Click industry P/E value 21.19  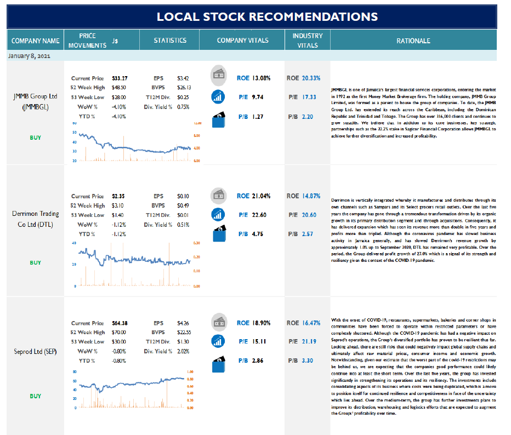click(x=309, y=341)
